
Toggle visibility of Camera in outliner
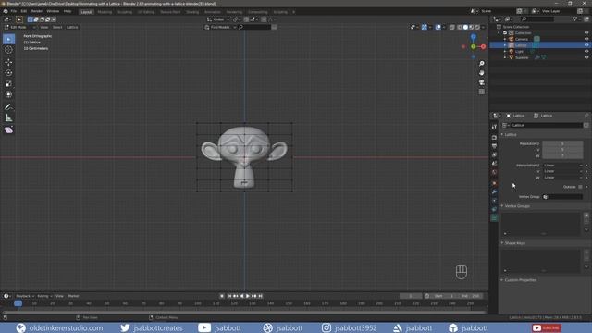[x=586, y=39]
